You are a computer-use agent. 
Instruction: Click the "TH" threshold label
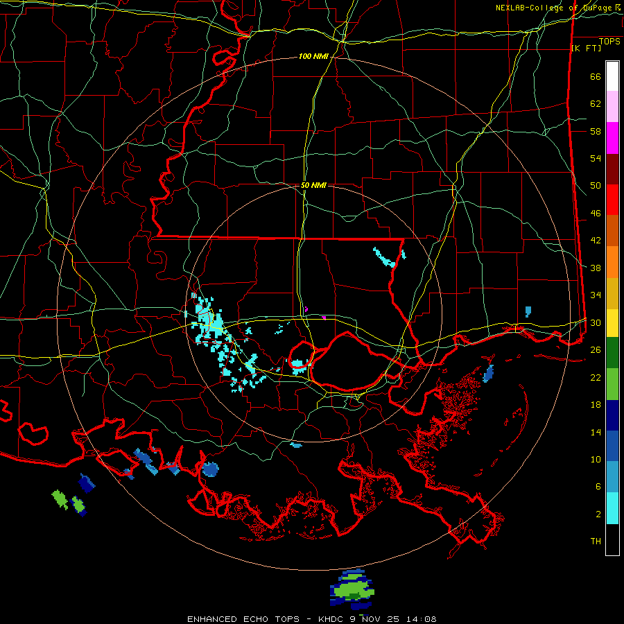pyautogui.click(x=596, y=541)
